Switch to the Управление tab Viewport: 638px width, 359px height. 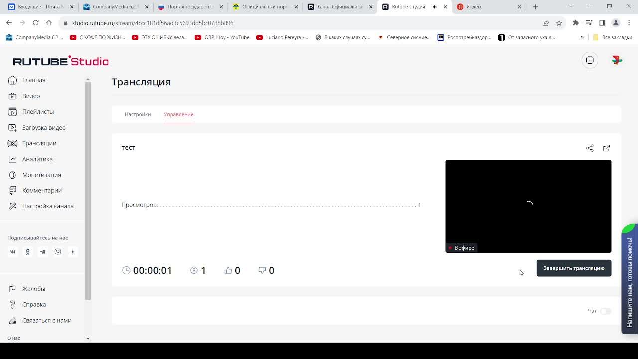click(x=178, y=114)
